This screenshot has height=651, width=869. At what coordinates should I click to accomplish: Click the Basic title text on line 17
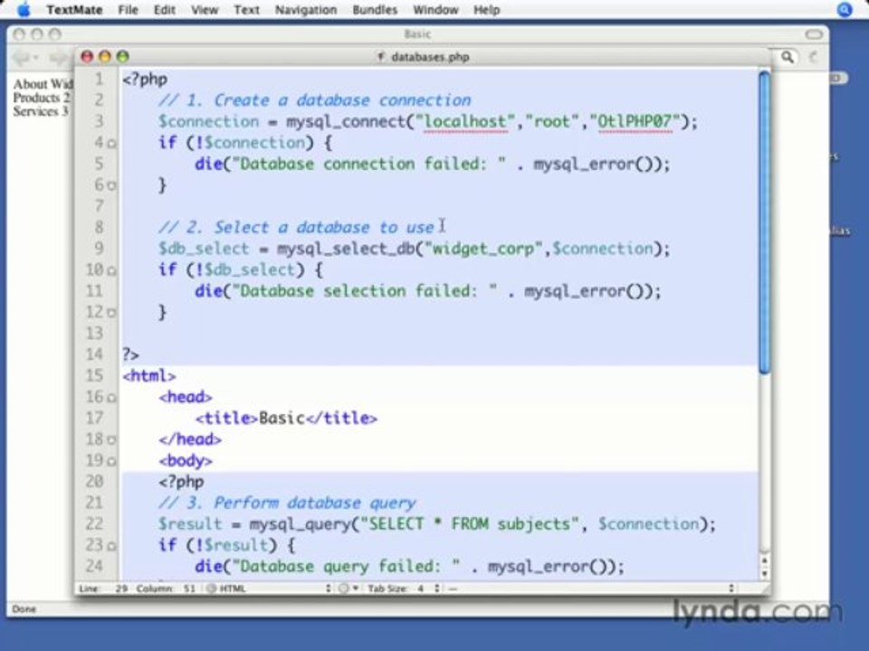282,418
